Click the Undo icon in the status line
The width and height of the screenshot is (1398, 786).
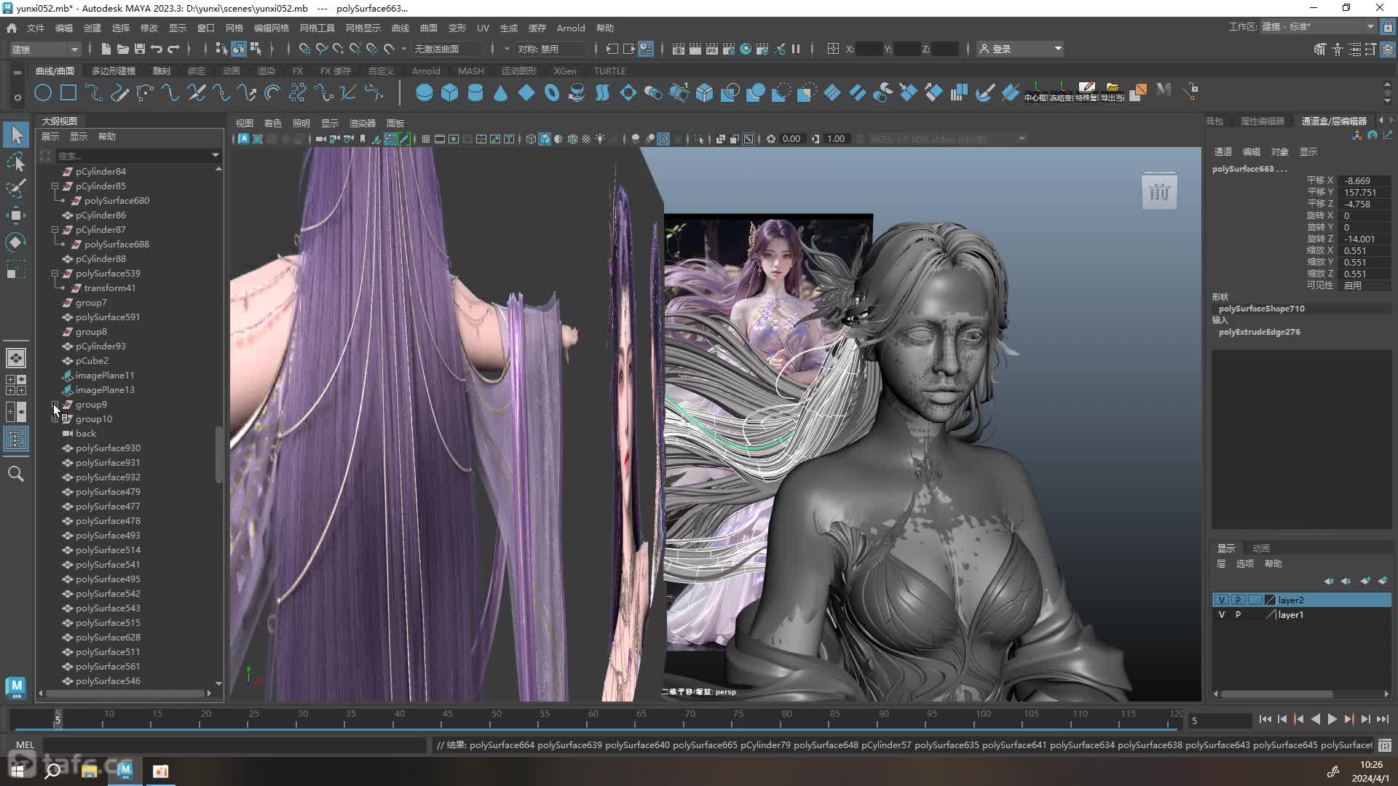pos(157,49)
